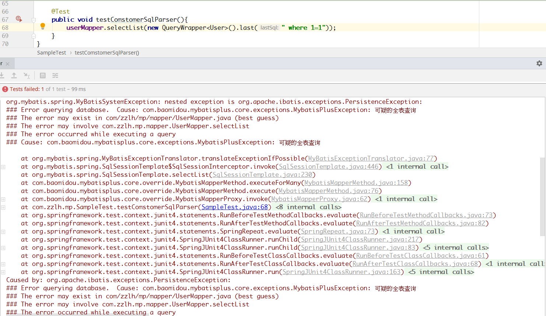
Task: Collapse the method fold marker on line 67
Action: (34, 20)
